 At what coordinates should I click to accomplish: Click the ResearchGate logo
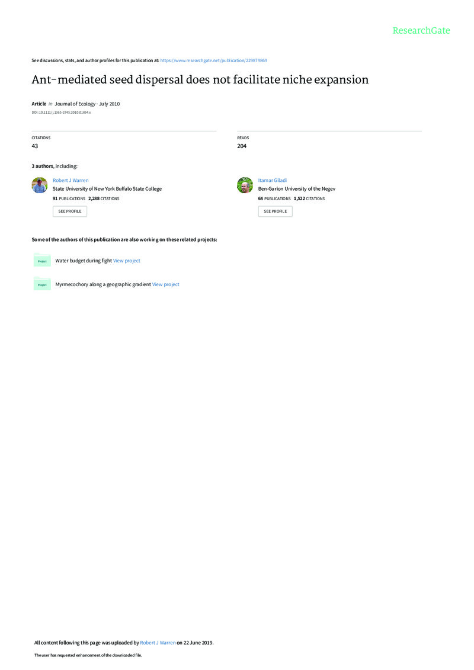[x=421, y=31]
